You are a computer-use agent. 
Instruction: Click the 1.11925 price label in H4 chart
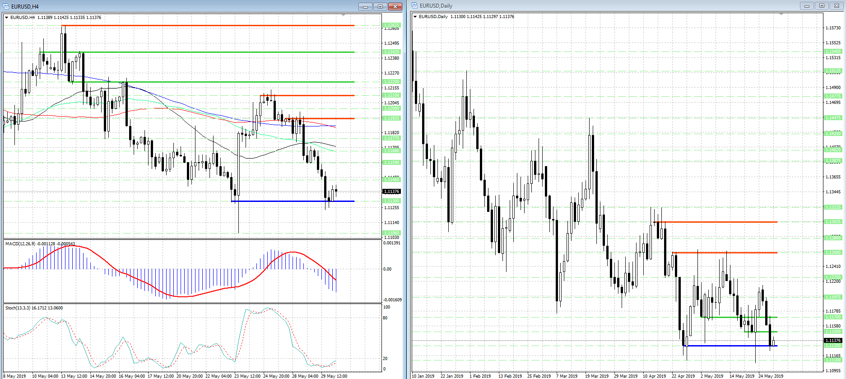pos(391,118)
